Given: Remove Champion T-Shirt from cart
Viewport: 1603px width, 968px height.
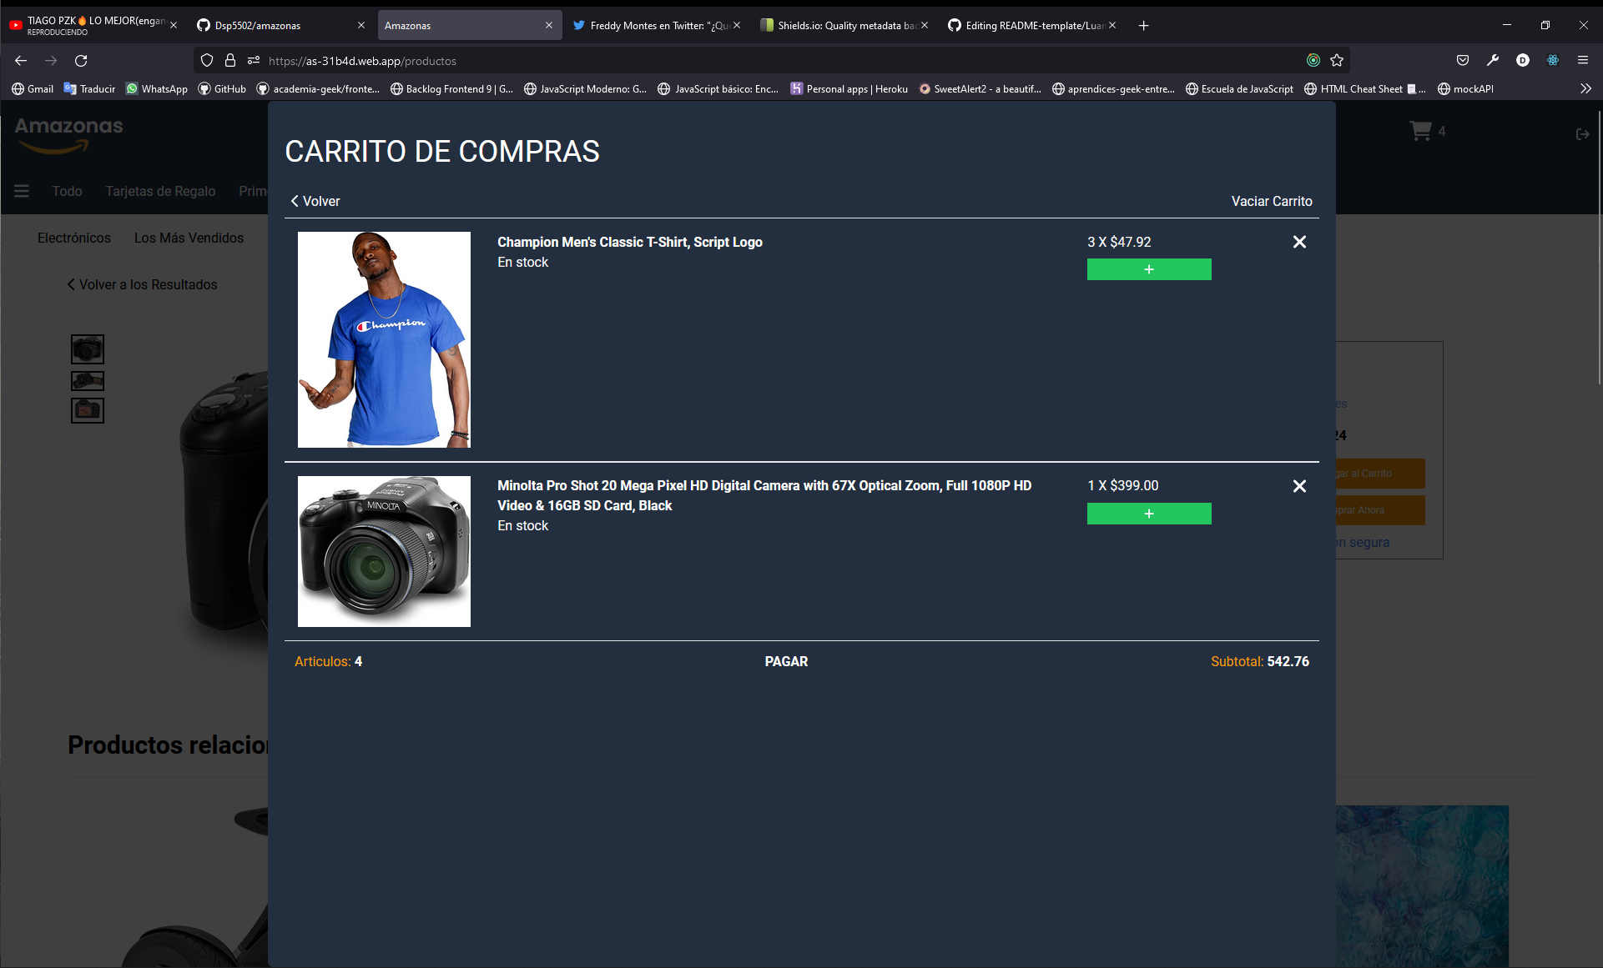Looking at the screenshot, I should pyautogui.click(x=1299, y=242).
